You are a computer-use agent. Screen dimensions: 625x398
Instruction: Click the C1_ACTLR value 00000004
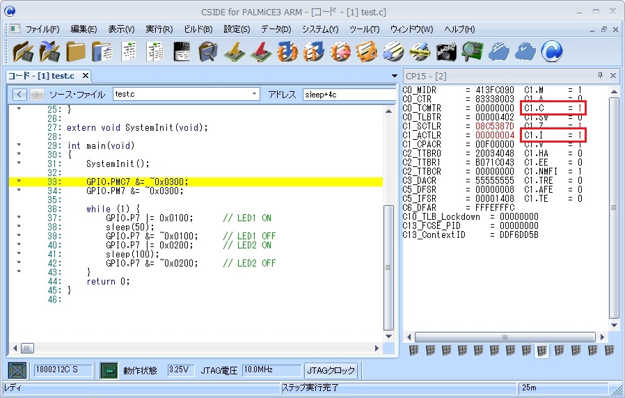tap(495, 136)
